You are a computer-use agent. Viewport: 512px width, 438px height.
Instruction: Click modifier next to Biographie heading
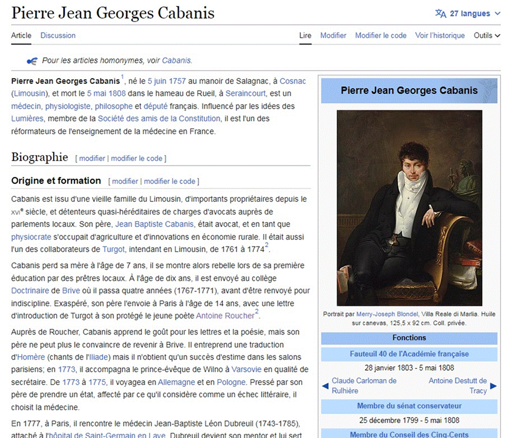click(x=92, y=159)
